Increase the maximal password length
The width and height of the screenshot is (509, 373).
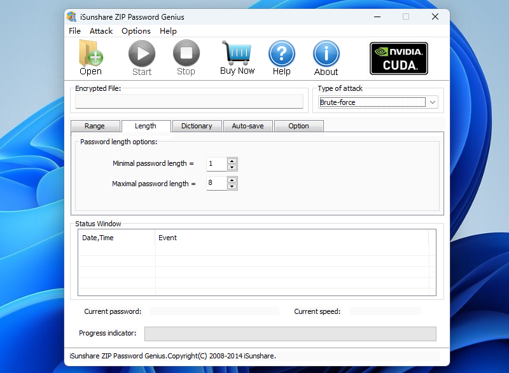(x=232, y=180)
